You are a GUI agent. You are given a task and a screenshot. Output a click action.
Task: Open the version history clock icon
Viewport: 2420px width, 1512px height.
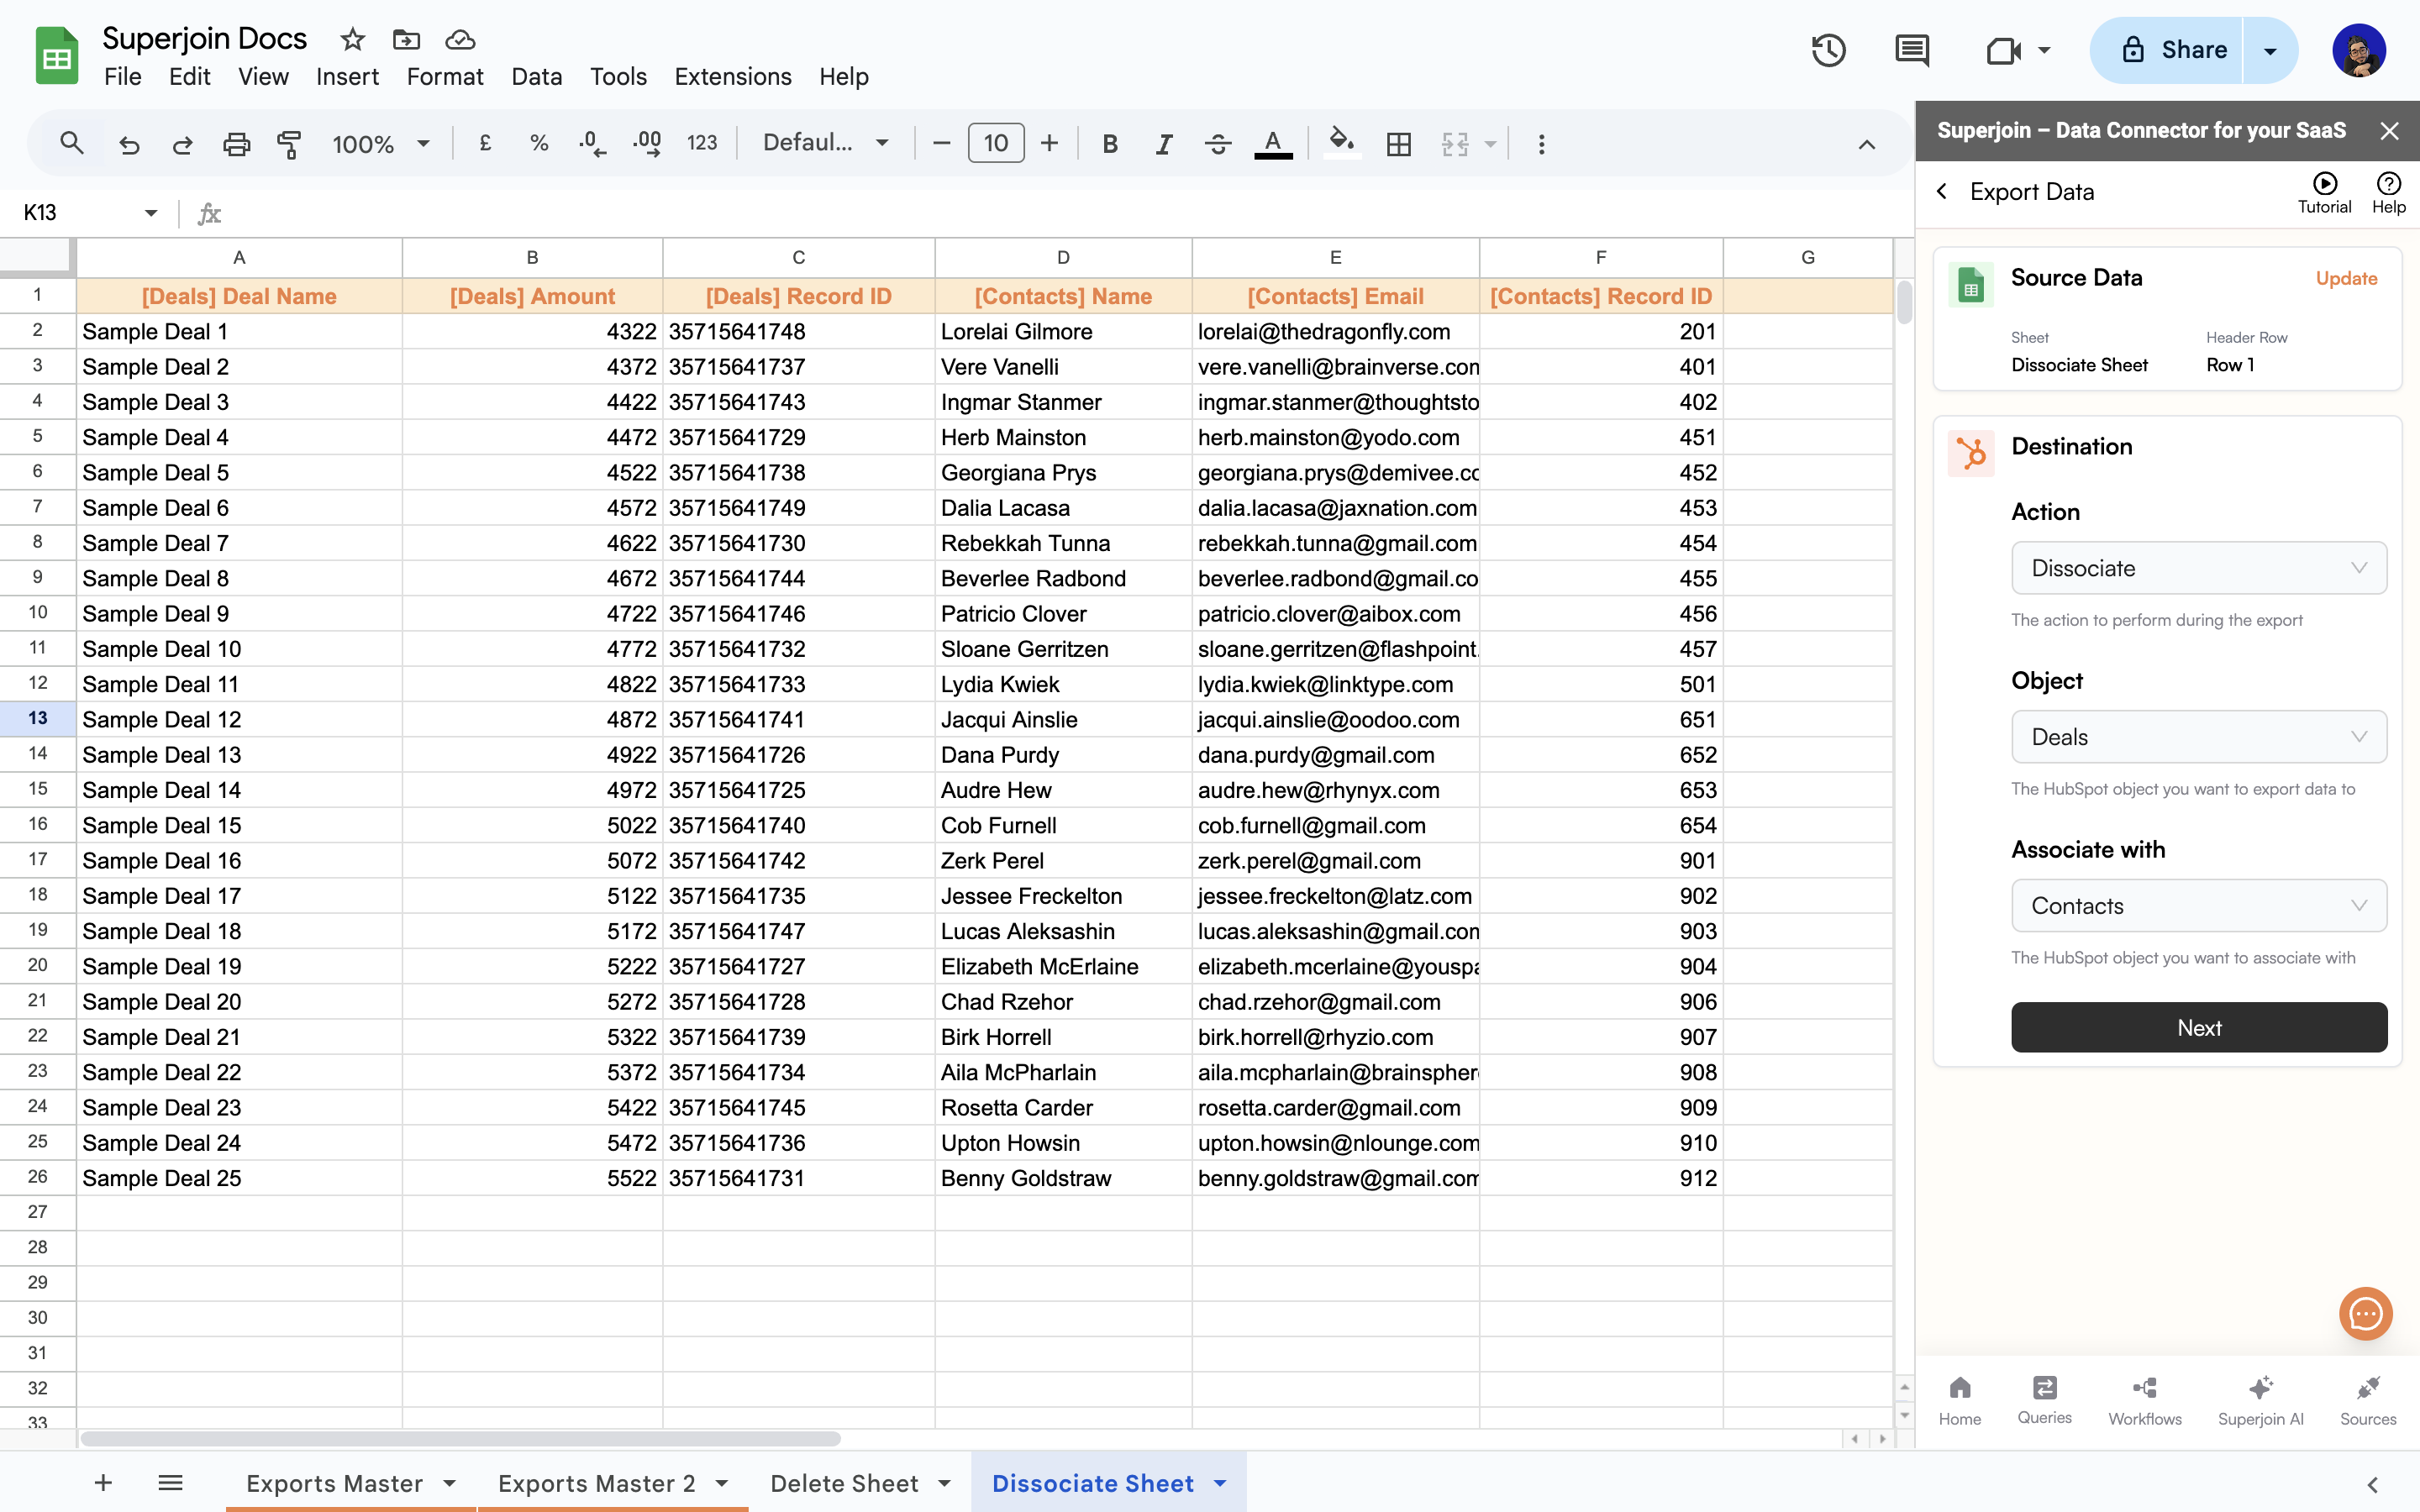tap(1828, 50)
